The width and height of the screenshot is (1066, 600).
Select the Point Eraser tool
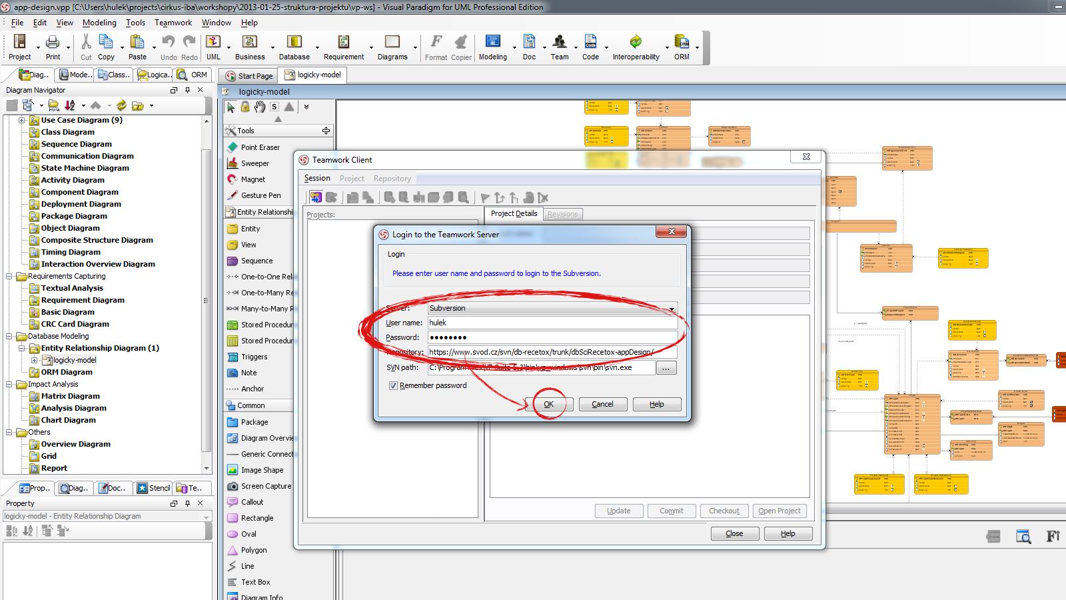260,147
